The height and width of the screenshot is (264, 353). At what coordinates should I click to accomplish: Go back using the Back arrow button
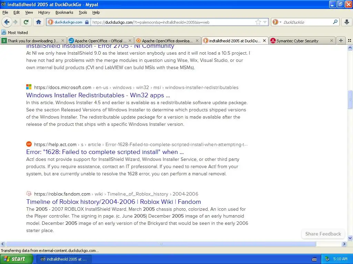pyautogui.click(x=7, y=22)
